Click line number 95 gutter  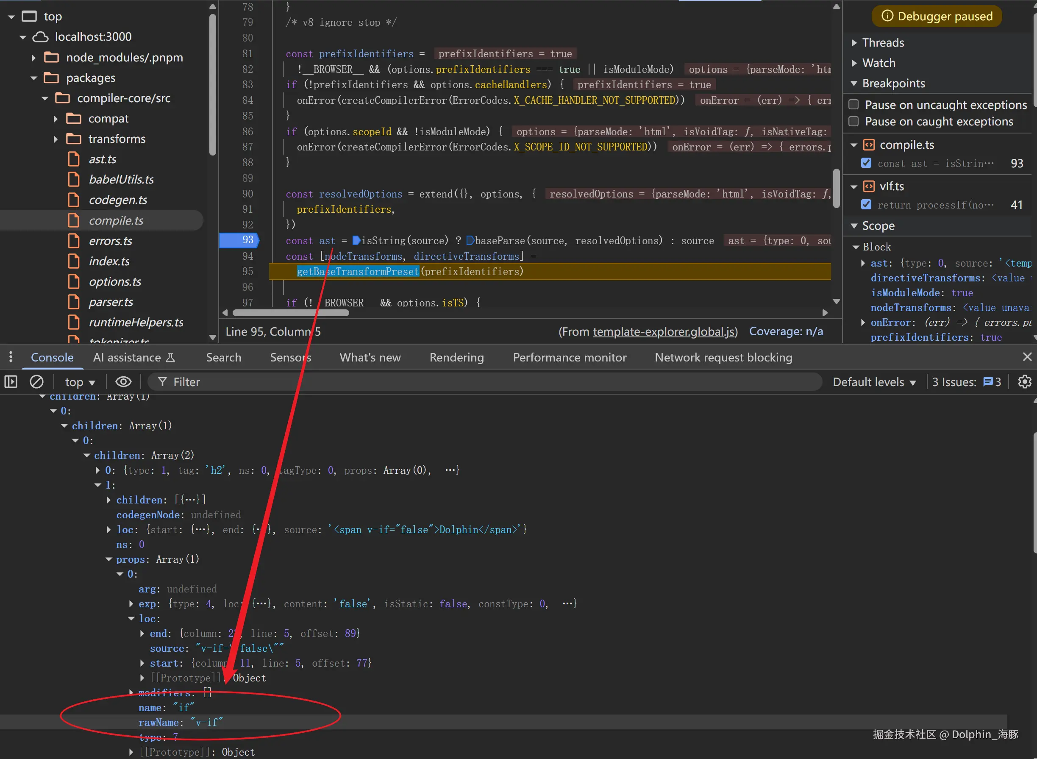pyautogui.click(x=247, y=272)
